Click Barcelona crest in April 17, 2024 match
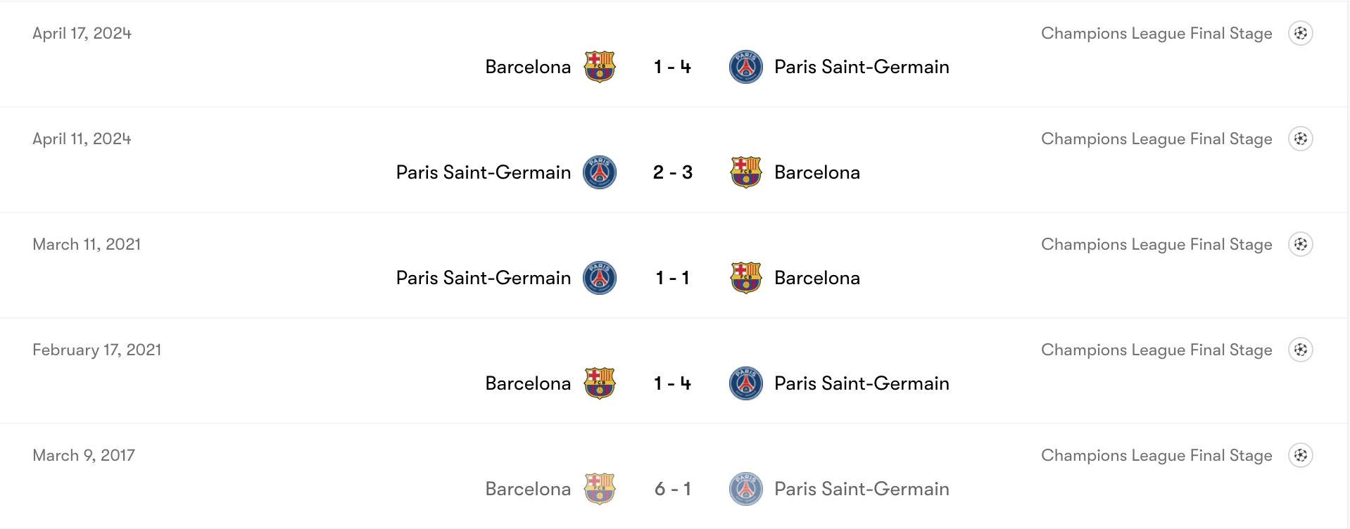The width and height of the screenshot is (1350, 529). [x=600, y=67]
